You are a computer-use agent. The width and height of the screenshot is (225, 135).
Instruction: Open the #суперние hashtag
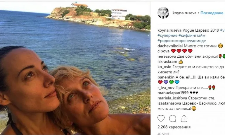coord(167,35)
